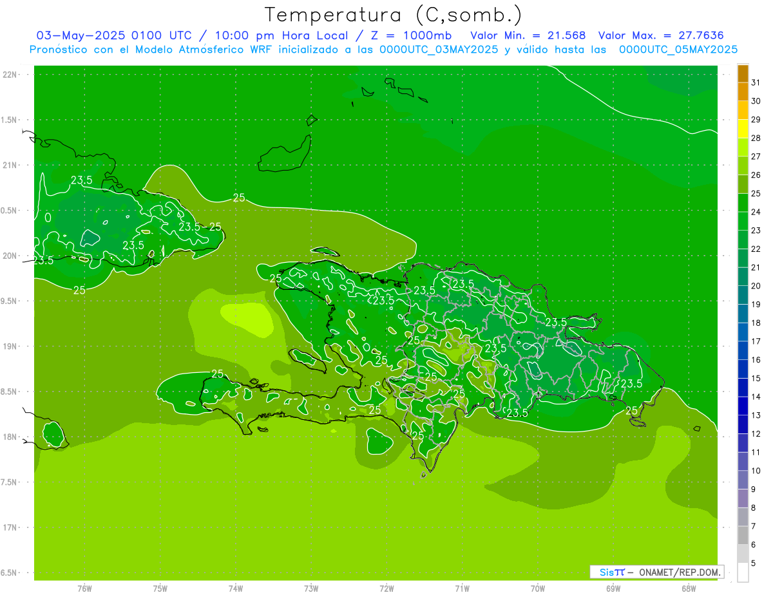The image size is (773, 597).
Task: Click legend value 11
Action: (756, 452)
